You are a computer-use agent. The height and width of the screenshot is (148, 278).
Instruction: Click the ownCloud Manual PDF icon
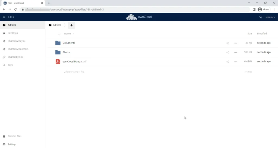tap(58, 61)
